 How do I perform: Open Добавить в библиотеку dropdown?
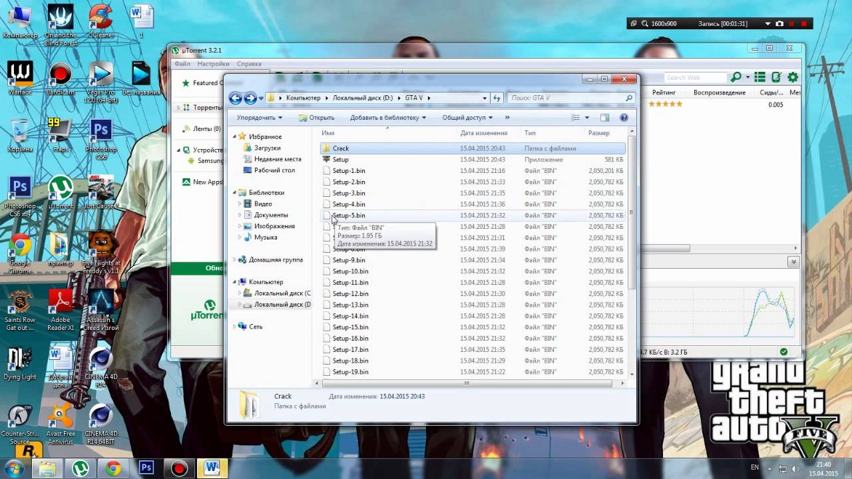388,118
